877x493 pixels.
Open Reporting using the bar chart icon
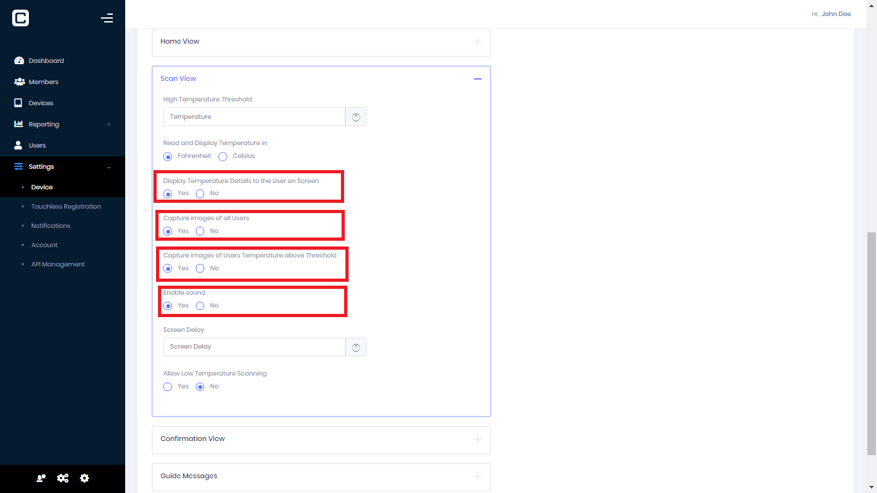point(18,124)
